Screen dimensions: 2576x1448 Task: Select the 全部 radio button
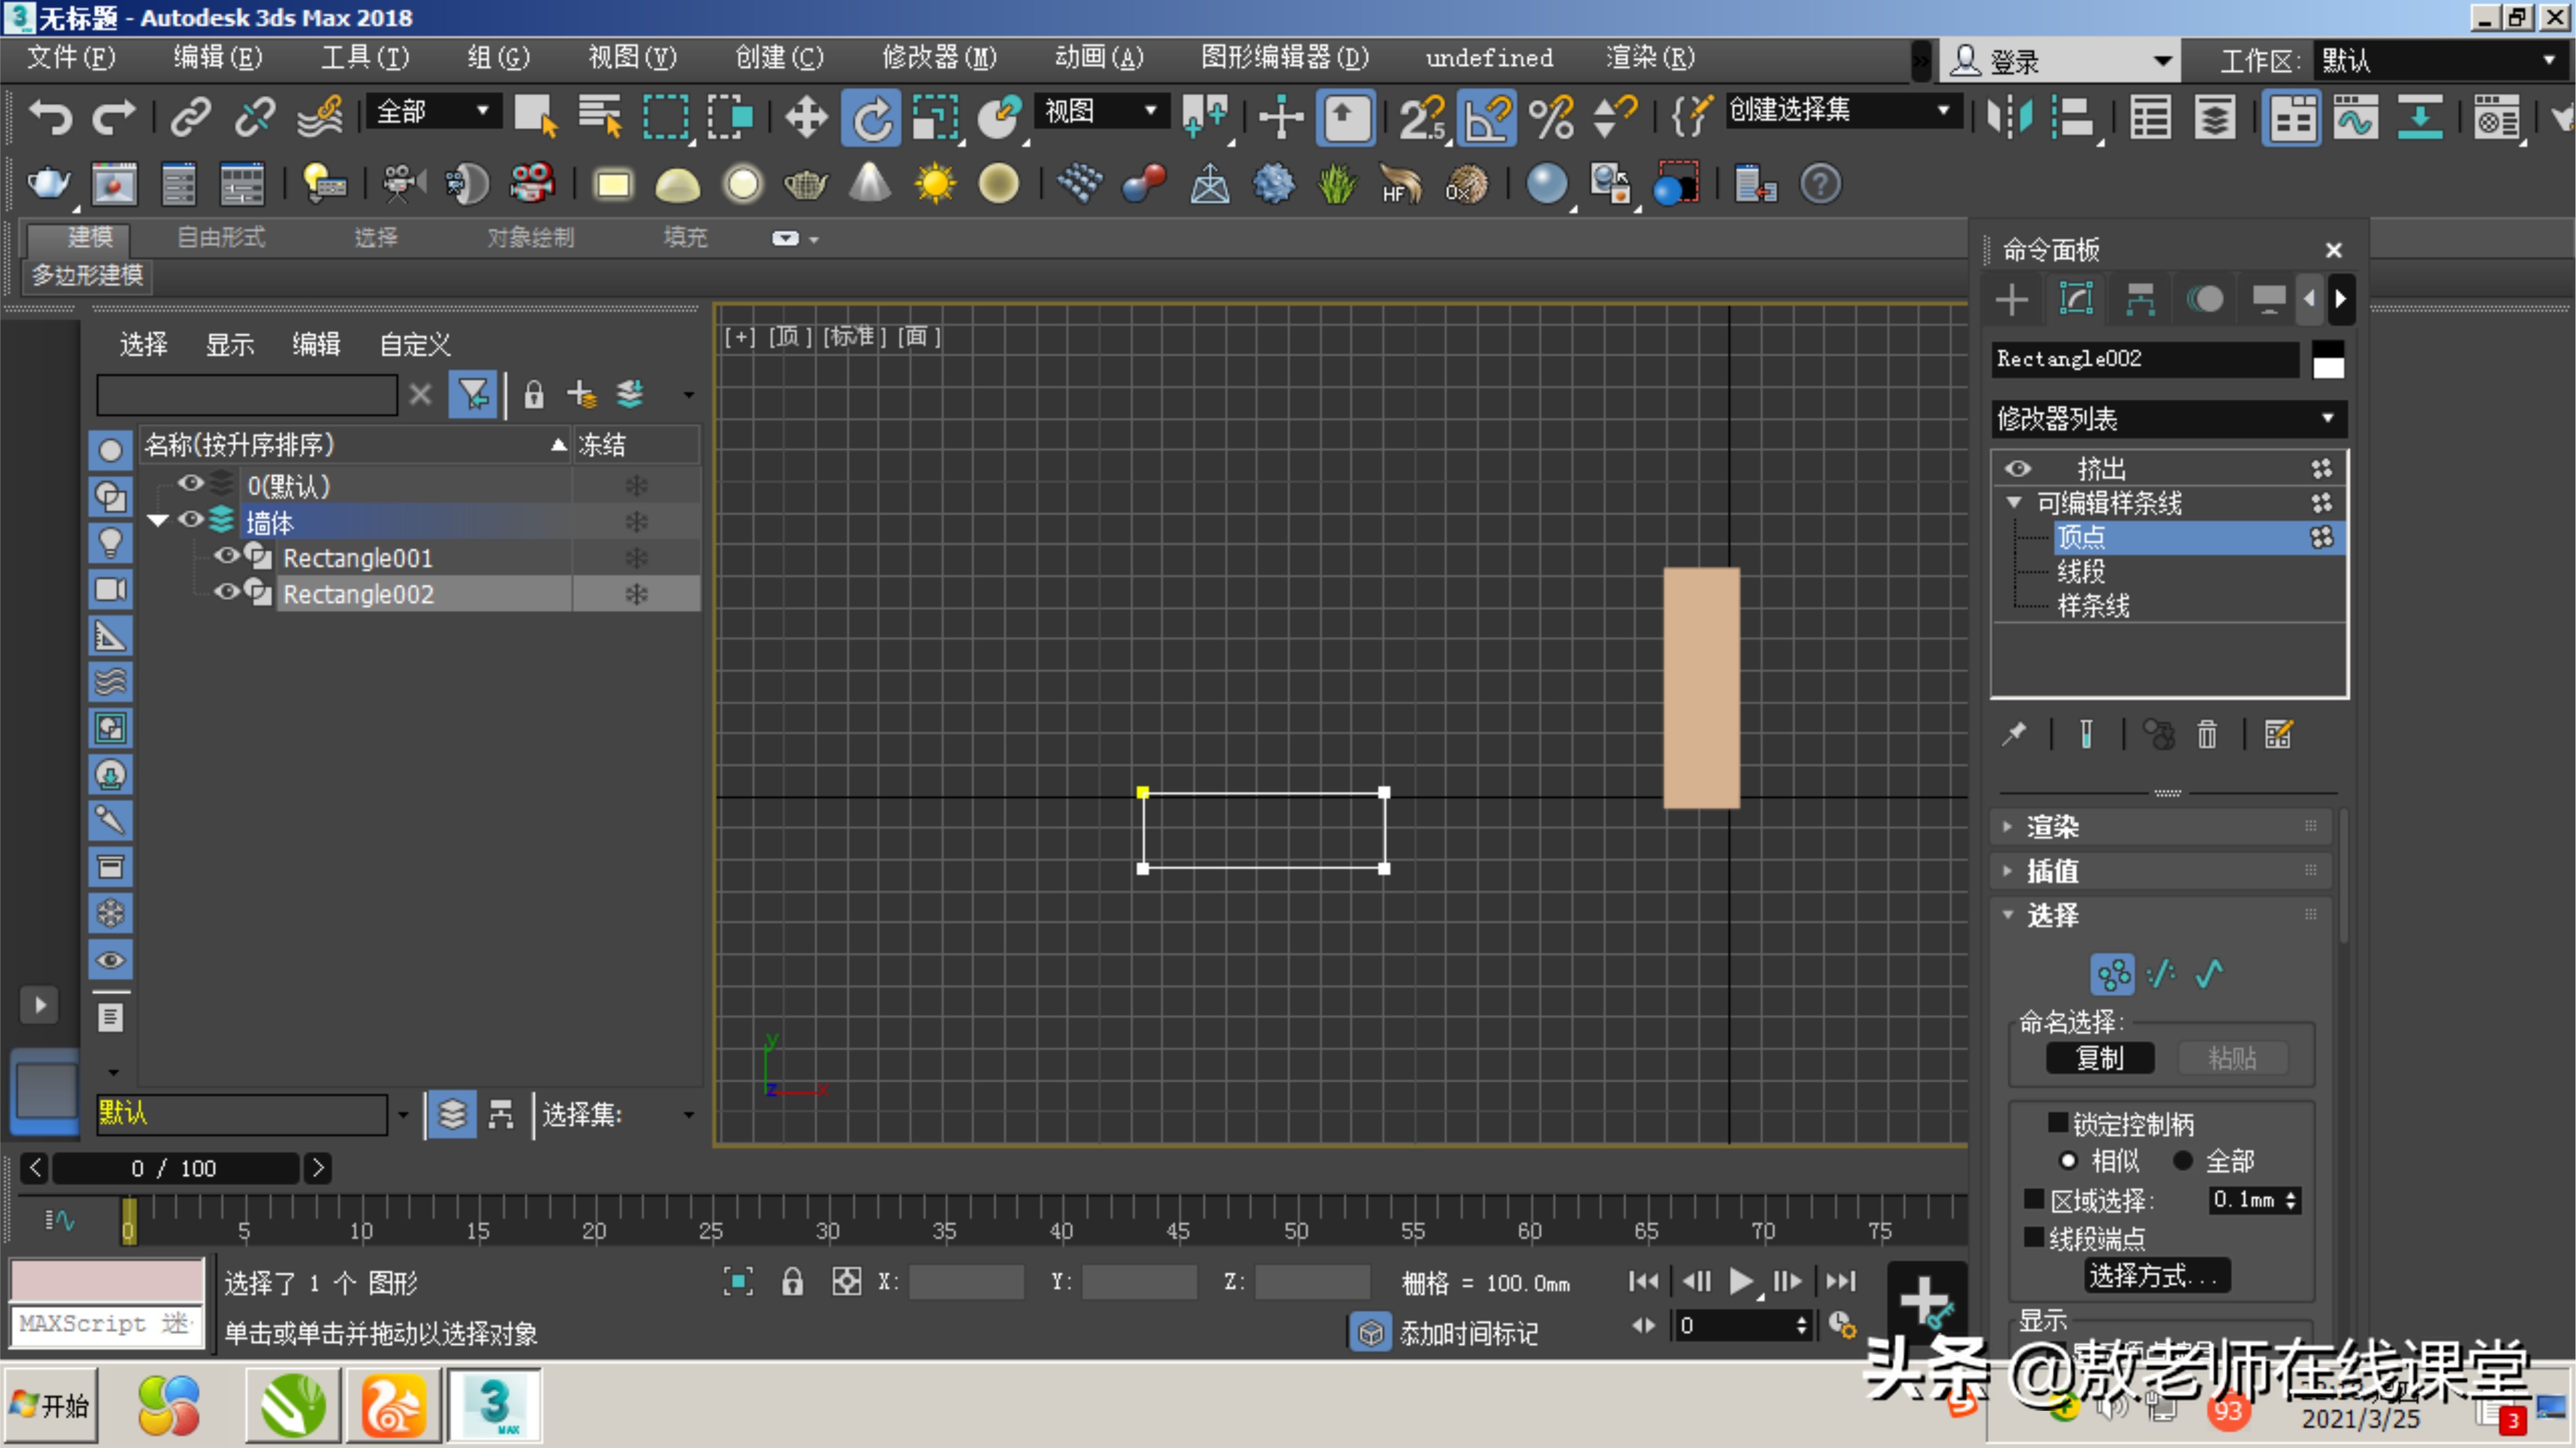[x=2185, y=1160]
